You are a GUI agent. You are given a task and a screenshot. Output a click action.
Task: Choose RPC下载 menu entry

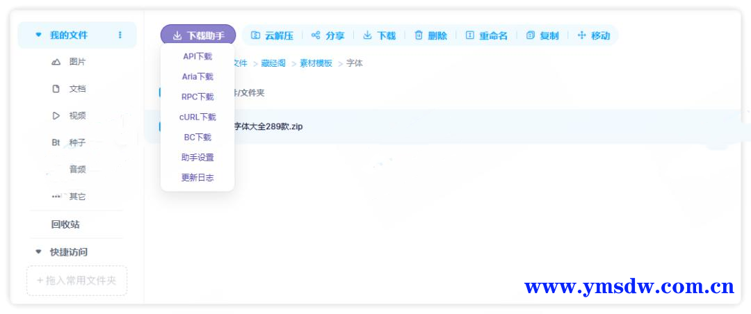pyautogui.click(x=197, y=97)
